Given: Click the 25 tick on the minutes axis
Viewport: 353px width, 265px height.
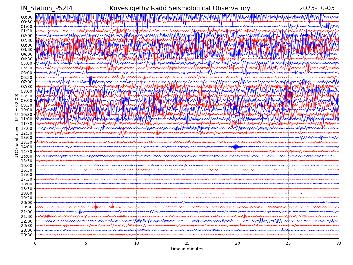Looking at the screenshot, I should pyautogui.click(x=288, y=243).
